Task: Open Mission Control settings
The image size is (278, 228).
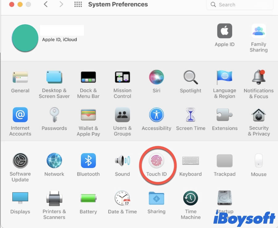Action: [122, 77]
